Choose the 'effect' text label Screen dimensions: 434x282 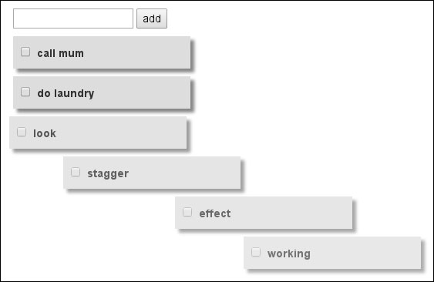(x=215, y=213)
